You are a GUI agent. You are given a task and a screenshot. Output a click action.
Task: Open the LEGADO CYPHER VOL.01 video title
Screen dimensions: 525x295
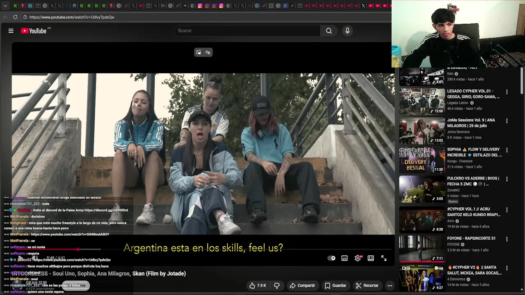point(473,94)
